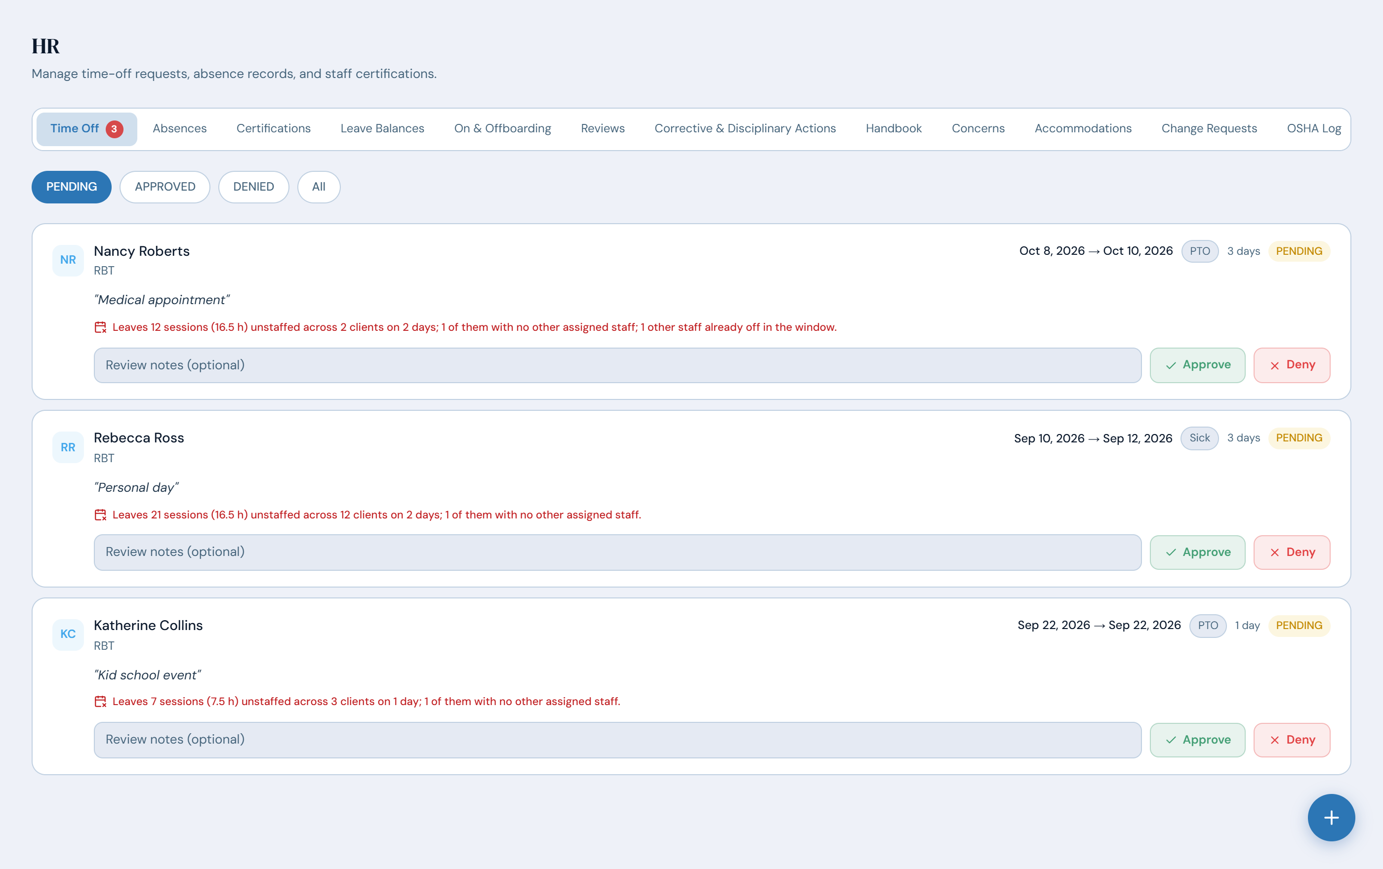Focus review notes field for Nancy Roberts
This screenshot has width=1383, height=869.
pyautogui.click(x=617, y=365)
